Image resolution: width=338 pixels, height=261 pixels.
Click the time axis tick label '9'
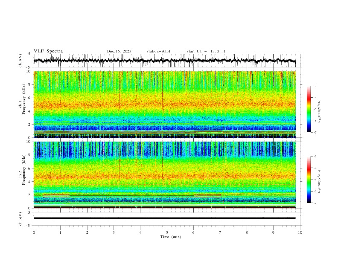point(273,232)
